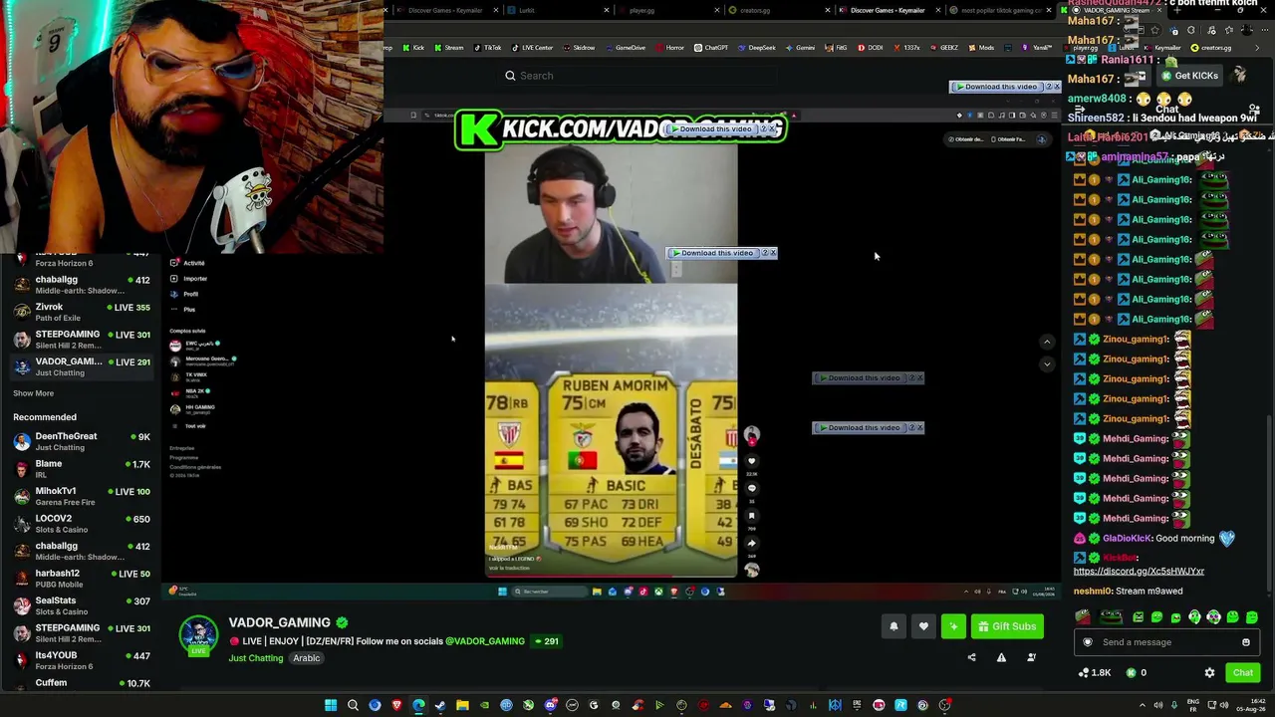The image size is (1275, 717).
Task: Open chat settings gear icon
Action: pos(1209,673)
